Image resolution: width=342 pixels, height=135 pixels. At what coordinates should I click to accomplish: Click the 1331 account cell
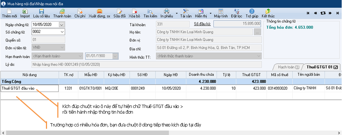[x=68, y=88]
